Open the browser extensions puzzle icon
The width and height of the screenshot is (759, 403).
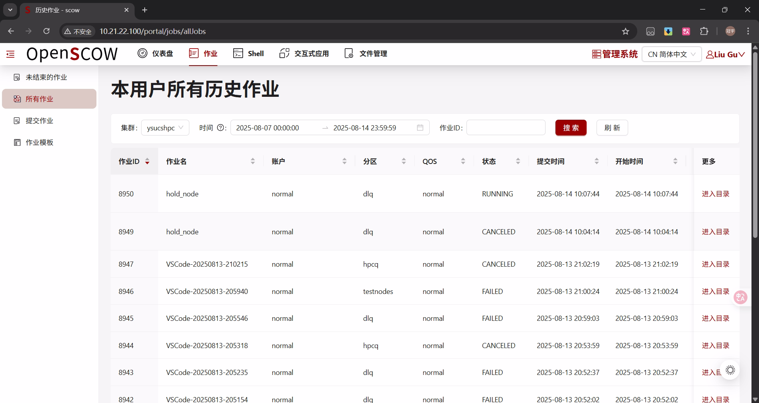(x=704, y=31)
